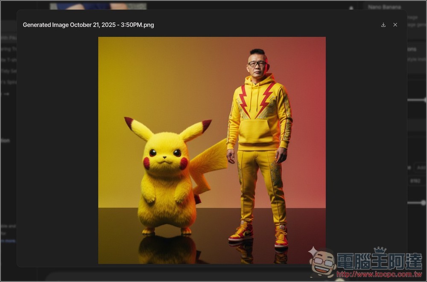The width and height of the screenshot is (427, 282).
Task: Open the www.kocpc.com.tw watermark link
Action: (x=378, y=274)
